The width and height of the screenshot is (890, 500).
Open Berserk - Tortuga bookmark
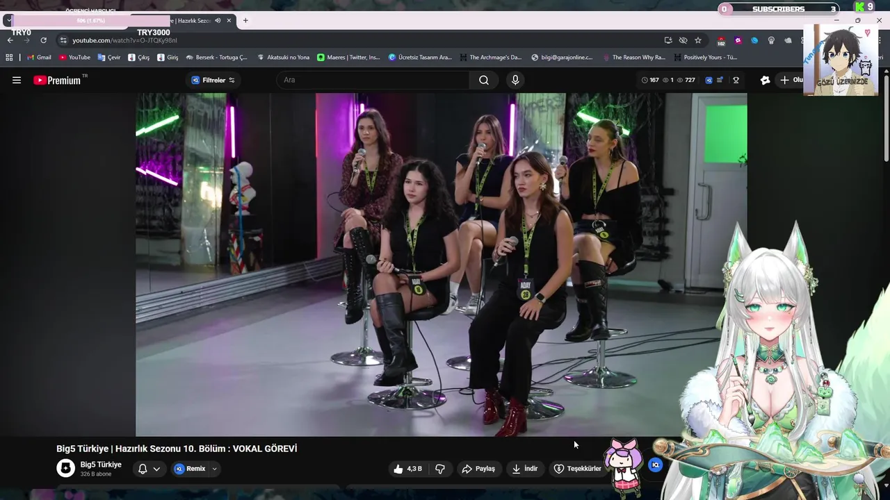(216, 58)
